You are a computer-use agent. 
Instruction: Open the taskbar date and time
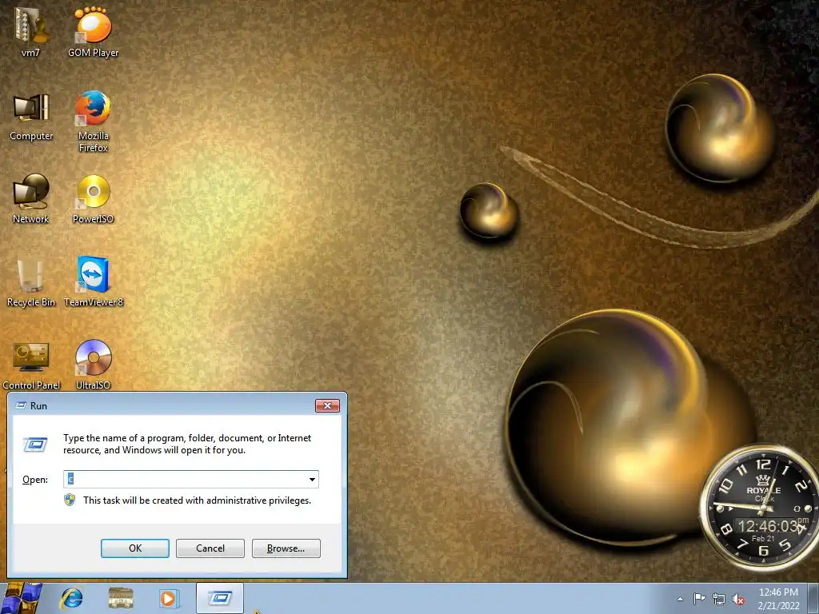[x=778, y=599]
